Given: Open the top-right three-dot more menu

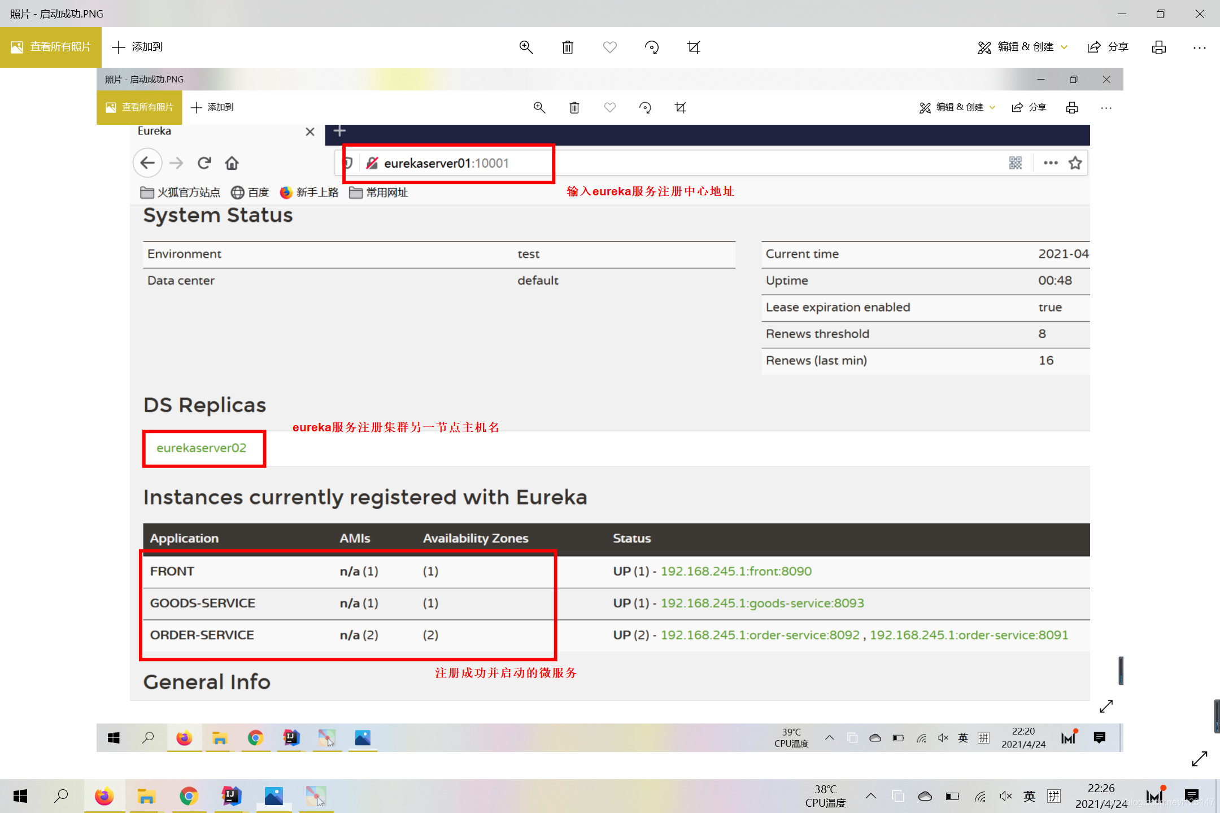Looking at the screenshot, I should pos(1200,47).
